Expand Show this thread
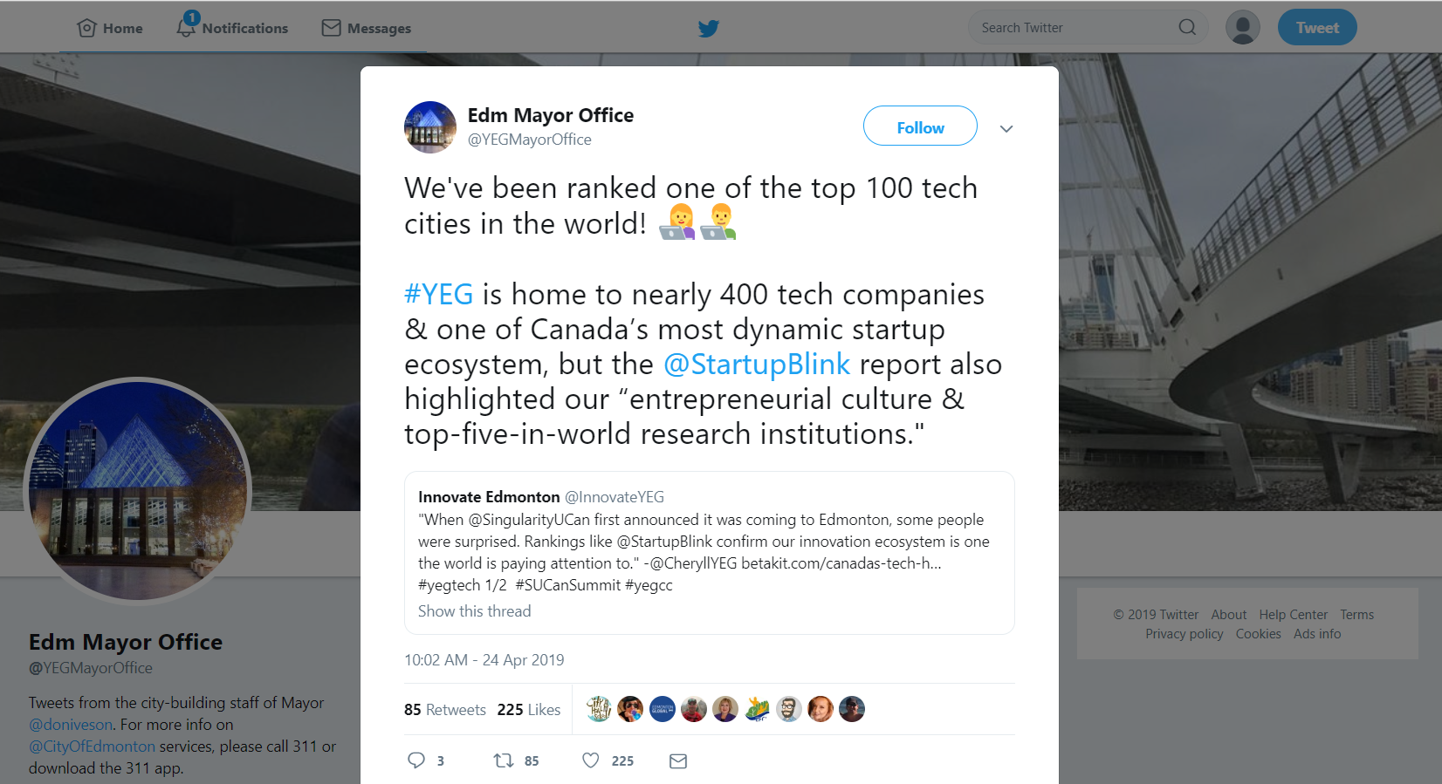Viewport: 1442px width, 784px height. (474, 611)
